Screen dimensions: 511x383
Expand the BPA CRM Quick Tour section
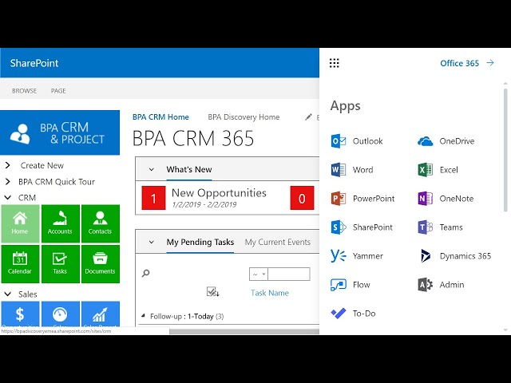[8, 182]
